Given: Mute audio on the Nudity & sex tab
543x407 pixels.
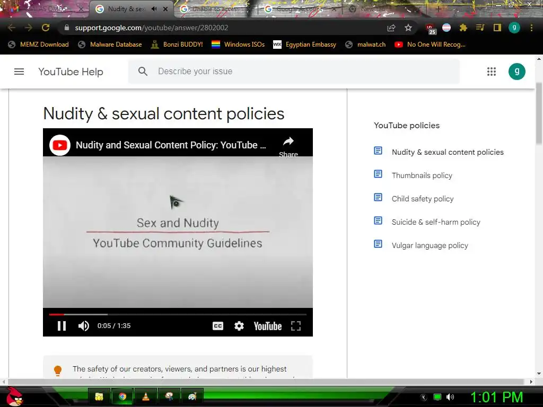Looking at the screenshot, I should (x=154, y=9).
